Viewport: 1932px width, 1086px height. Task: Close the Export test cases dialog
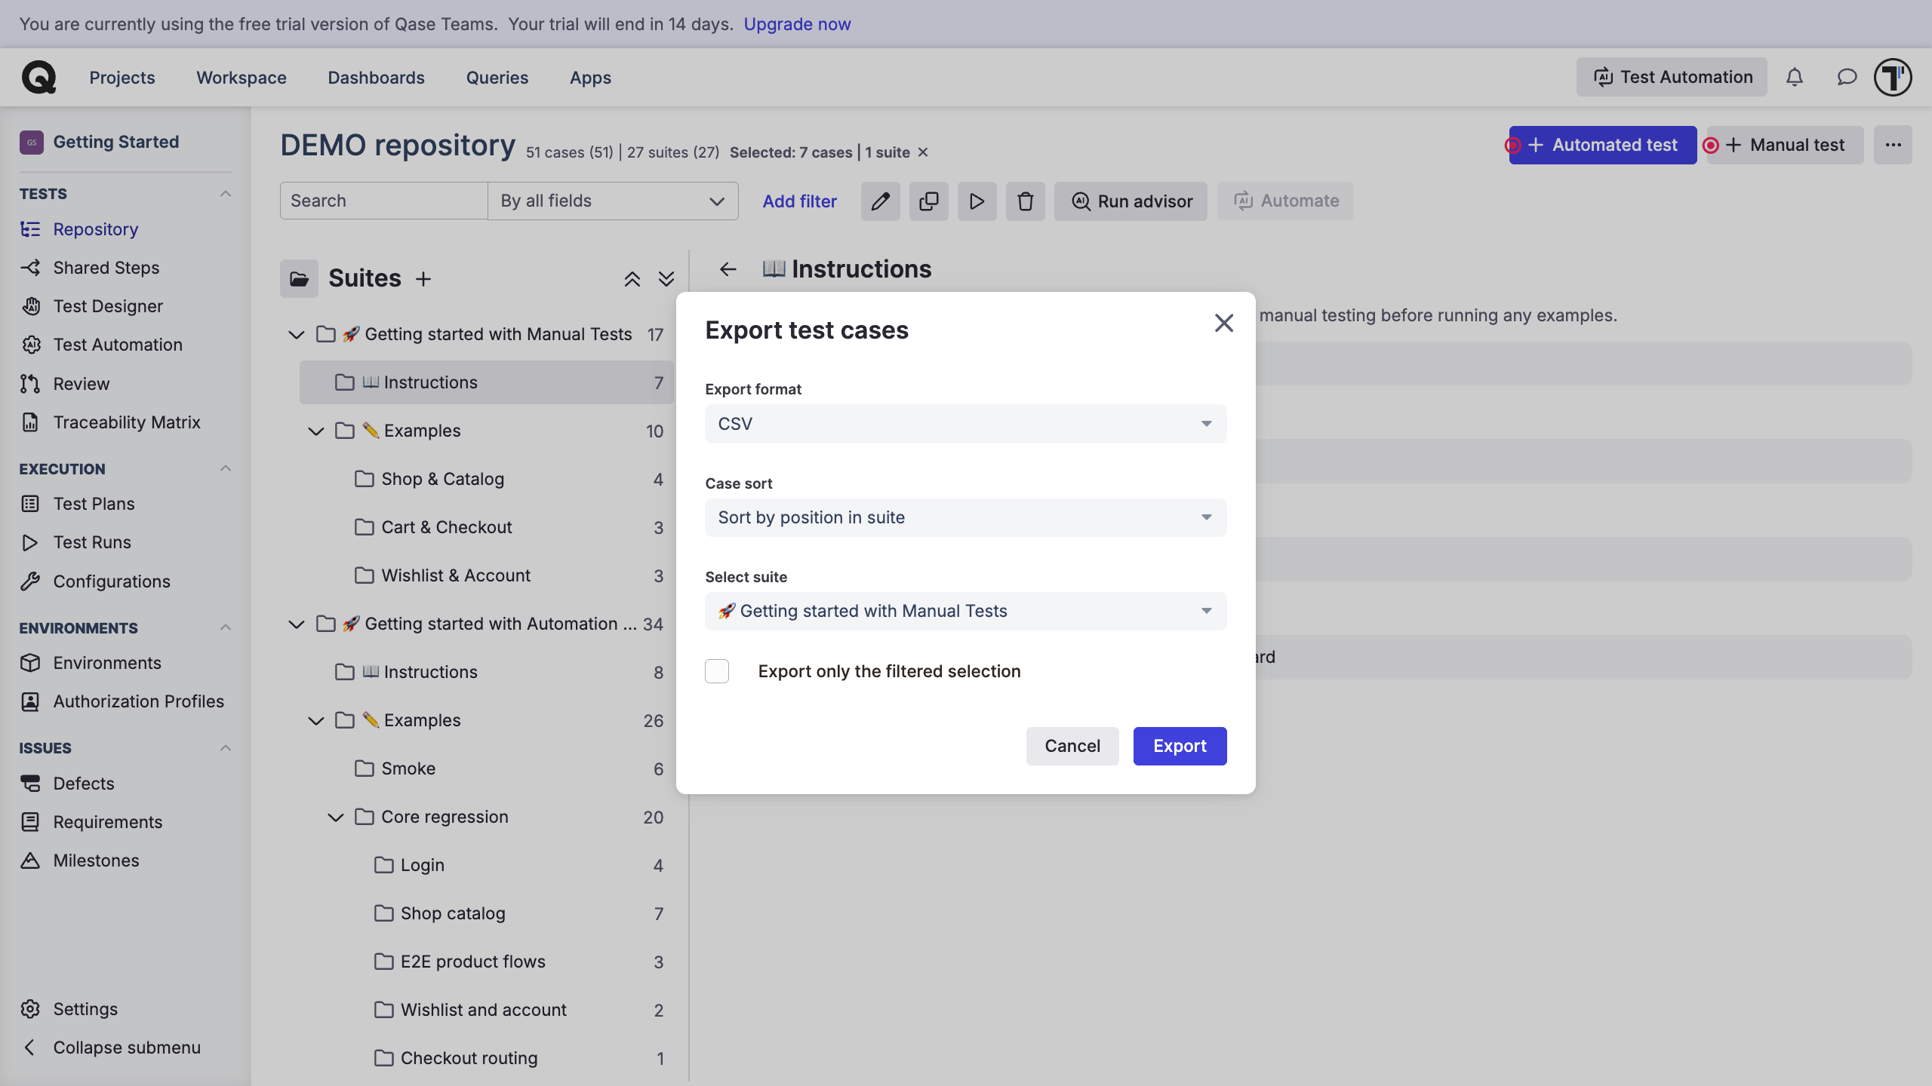(x=1223, y=323)
